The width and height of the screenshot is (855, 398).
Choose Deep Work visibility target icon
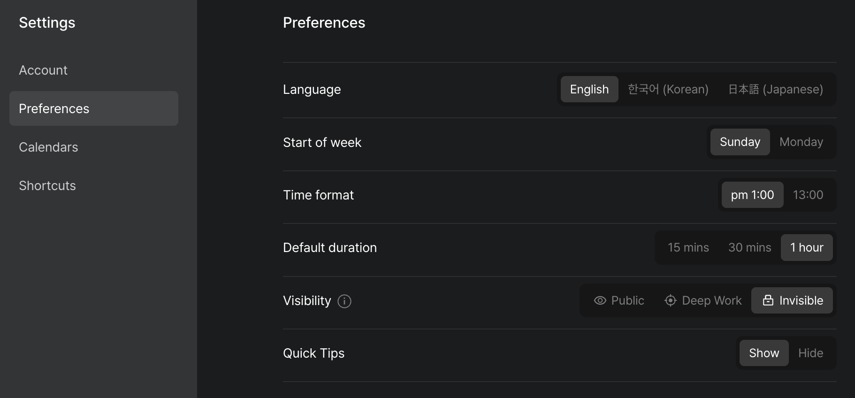(x=702, y=300)
